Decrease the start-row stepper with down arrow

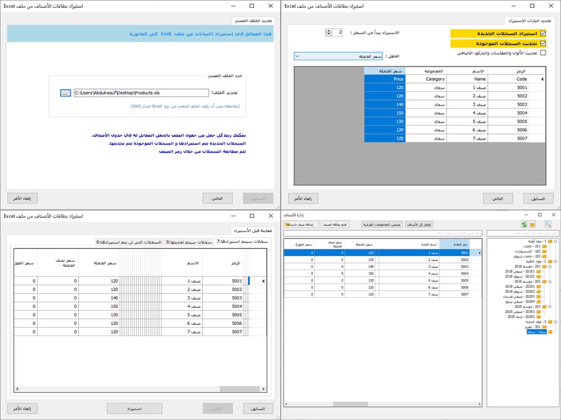point(329,34)
